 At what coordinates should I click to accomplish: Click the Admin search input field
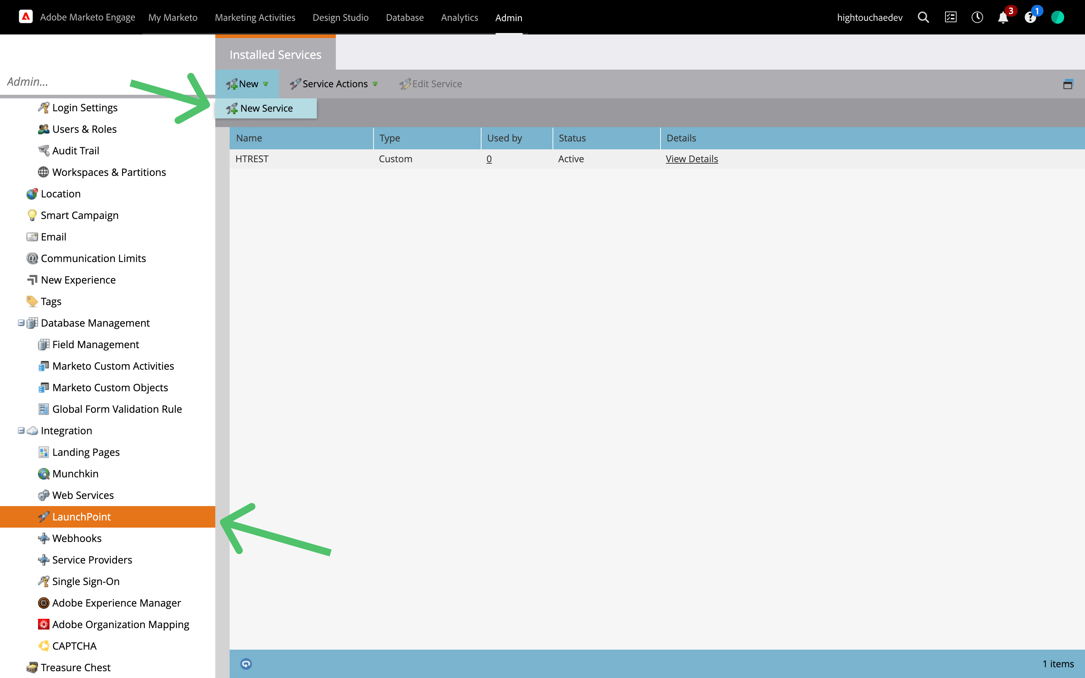[108, 81]
